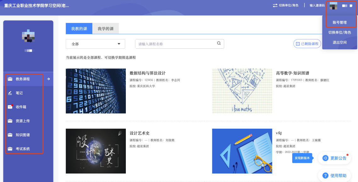Click the text 教师姓名: 王棱薇
Image resolution: width=358 pixels, height=182 pixels.
[x=309, y=140]
